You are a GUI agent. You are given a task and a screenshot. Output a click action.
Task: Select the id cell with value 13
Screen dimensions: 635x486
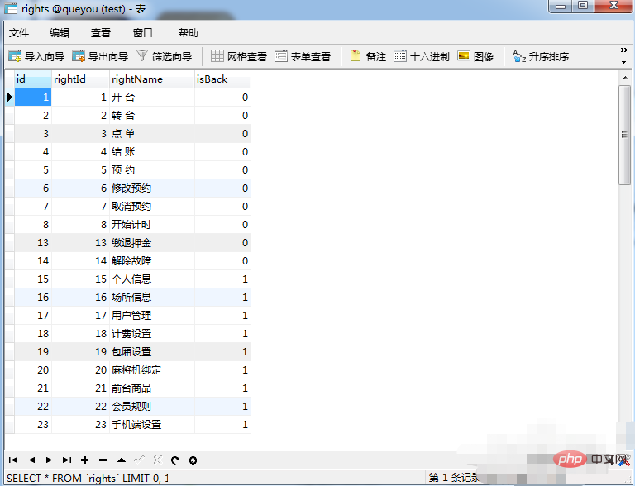pos(33,243)
